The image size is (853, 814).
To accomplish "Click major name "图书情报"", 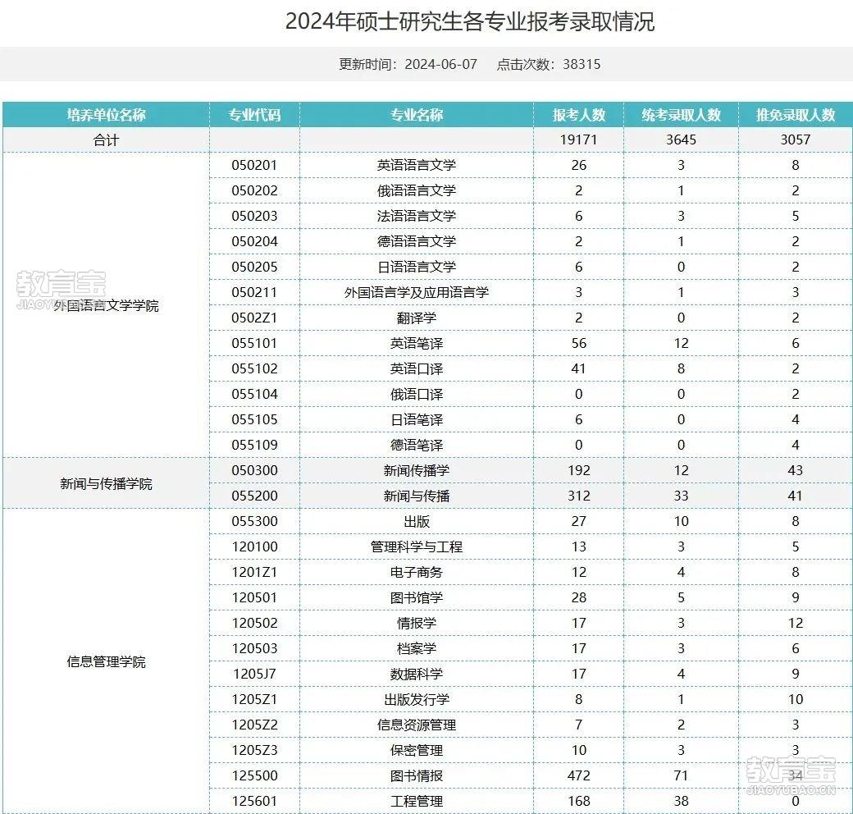I will click(417, 776).
